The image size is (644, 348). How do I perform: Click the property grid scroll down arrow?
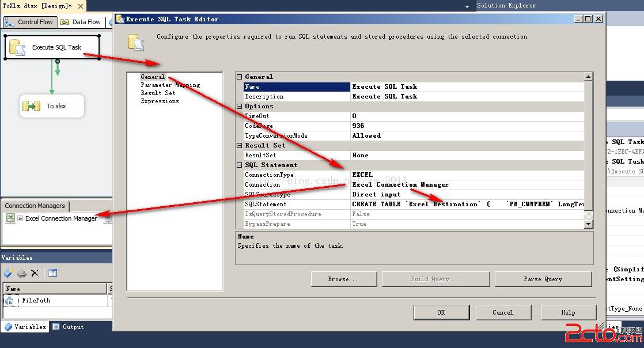pos(589,224)
